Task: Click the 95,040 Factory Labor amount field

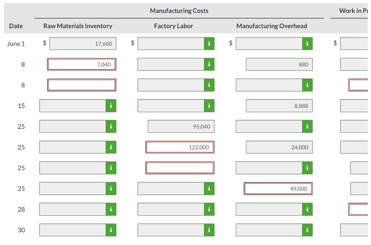Action: [181, 126]
